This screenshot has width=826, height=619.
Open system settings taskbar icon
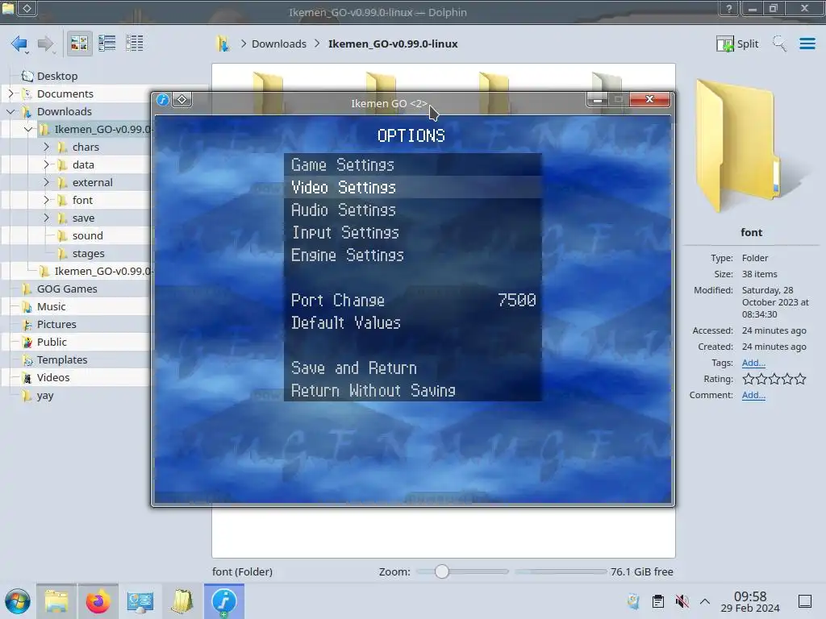[x=140, y=601]
